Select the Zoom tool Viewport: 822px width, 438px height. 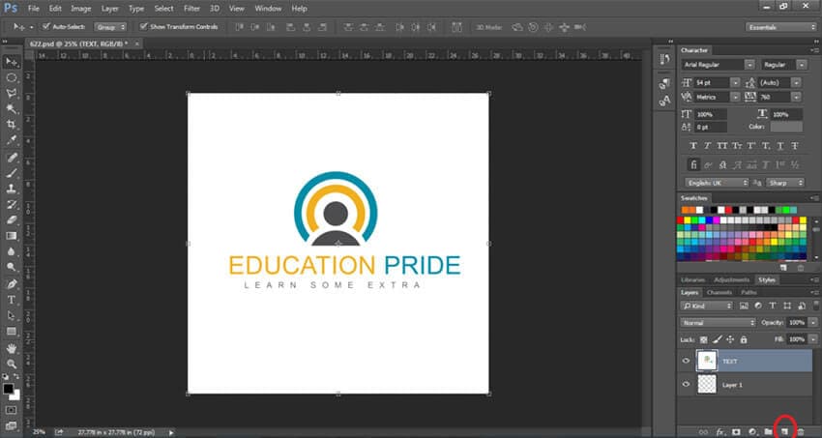click(11, 365)
